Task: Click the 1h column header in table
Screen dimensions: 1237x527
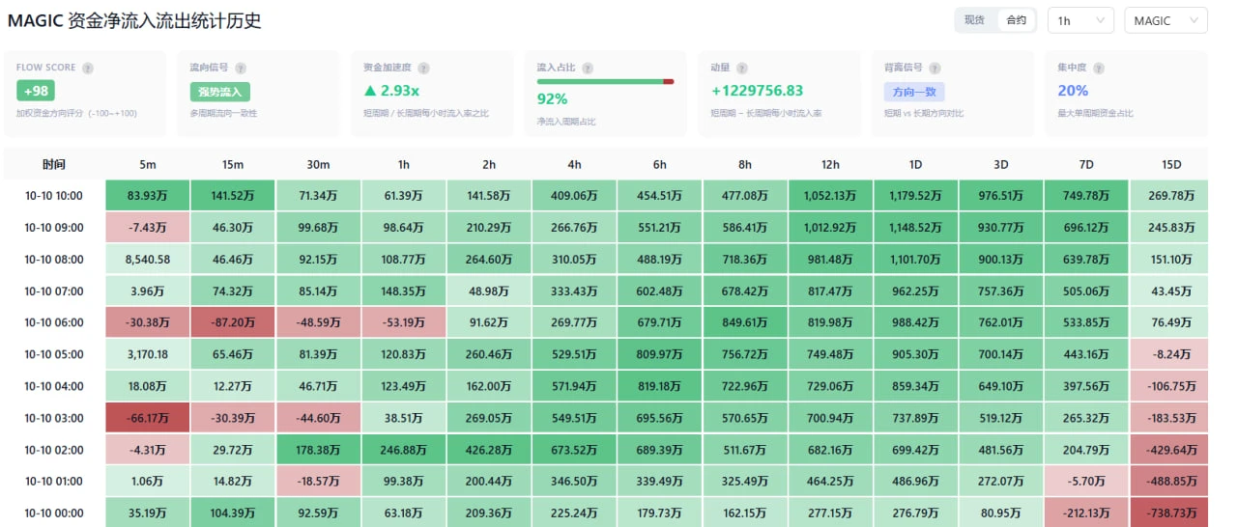Action: (403, 164)
